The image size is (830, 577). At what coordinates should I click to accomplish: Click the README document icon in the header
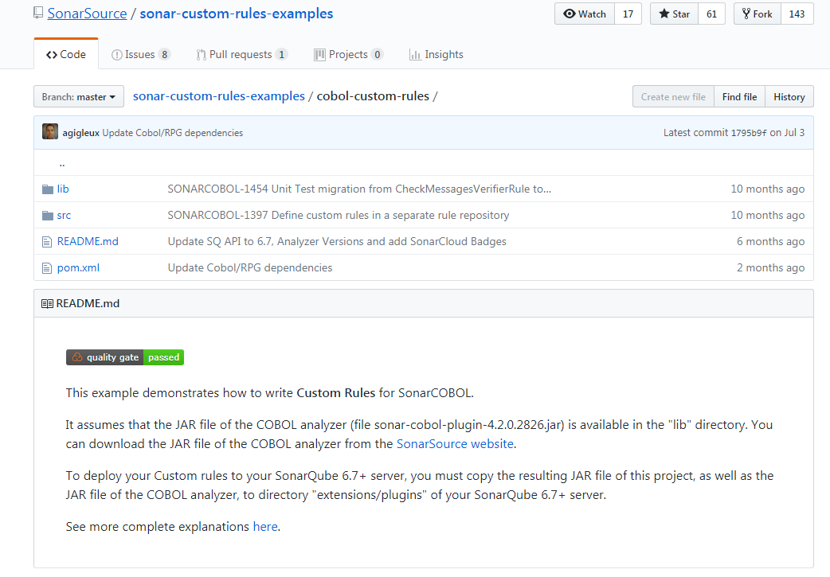46,303
